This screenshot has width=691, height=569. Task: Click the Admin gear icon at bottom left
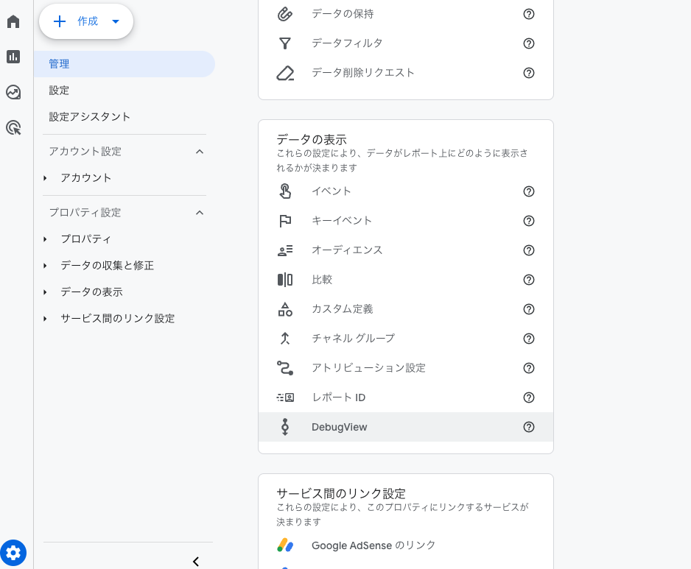coord(13,553)
